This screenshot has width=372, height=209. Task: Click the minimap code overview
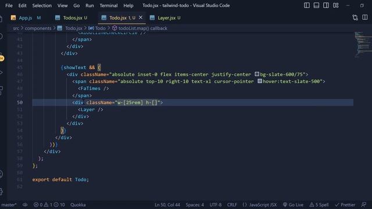[x=362, y=45]
